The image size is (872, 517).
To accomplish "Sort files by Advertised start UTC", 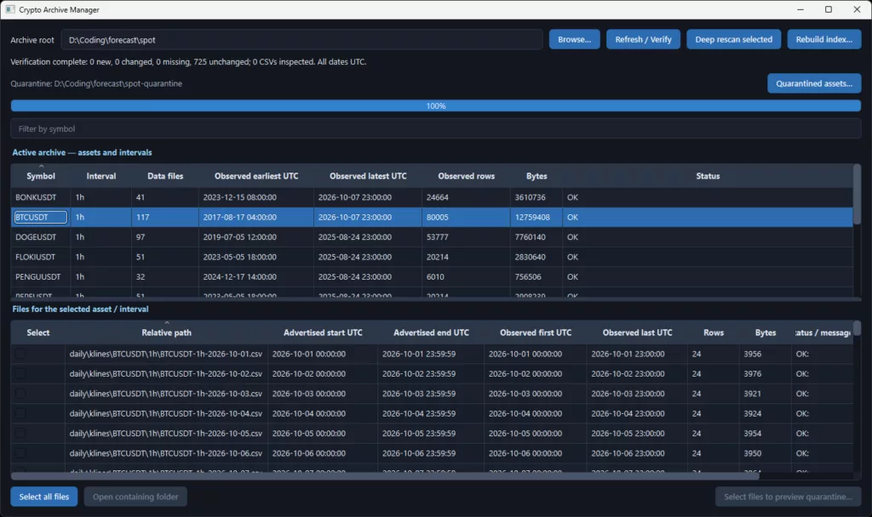I will pos(323,332).
